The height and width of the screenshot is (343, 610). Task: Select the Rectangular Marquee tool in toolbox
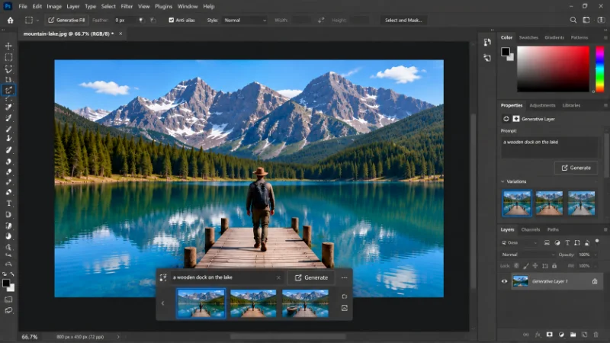[x=8, y=58]
